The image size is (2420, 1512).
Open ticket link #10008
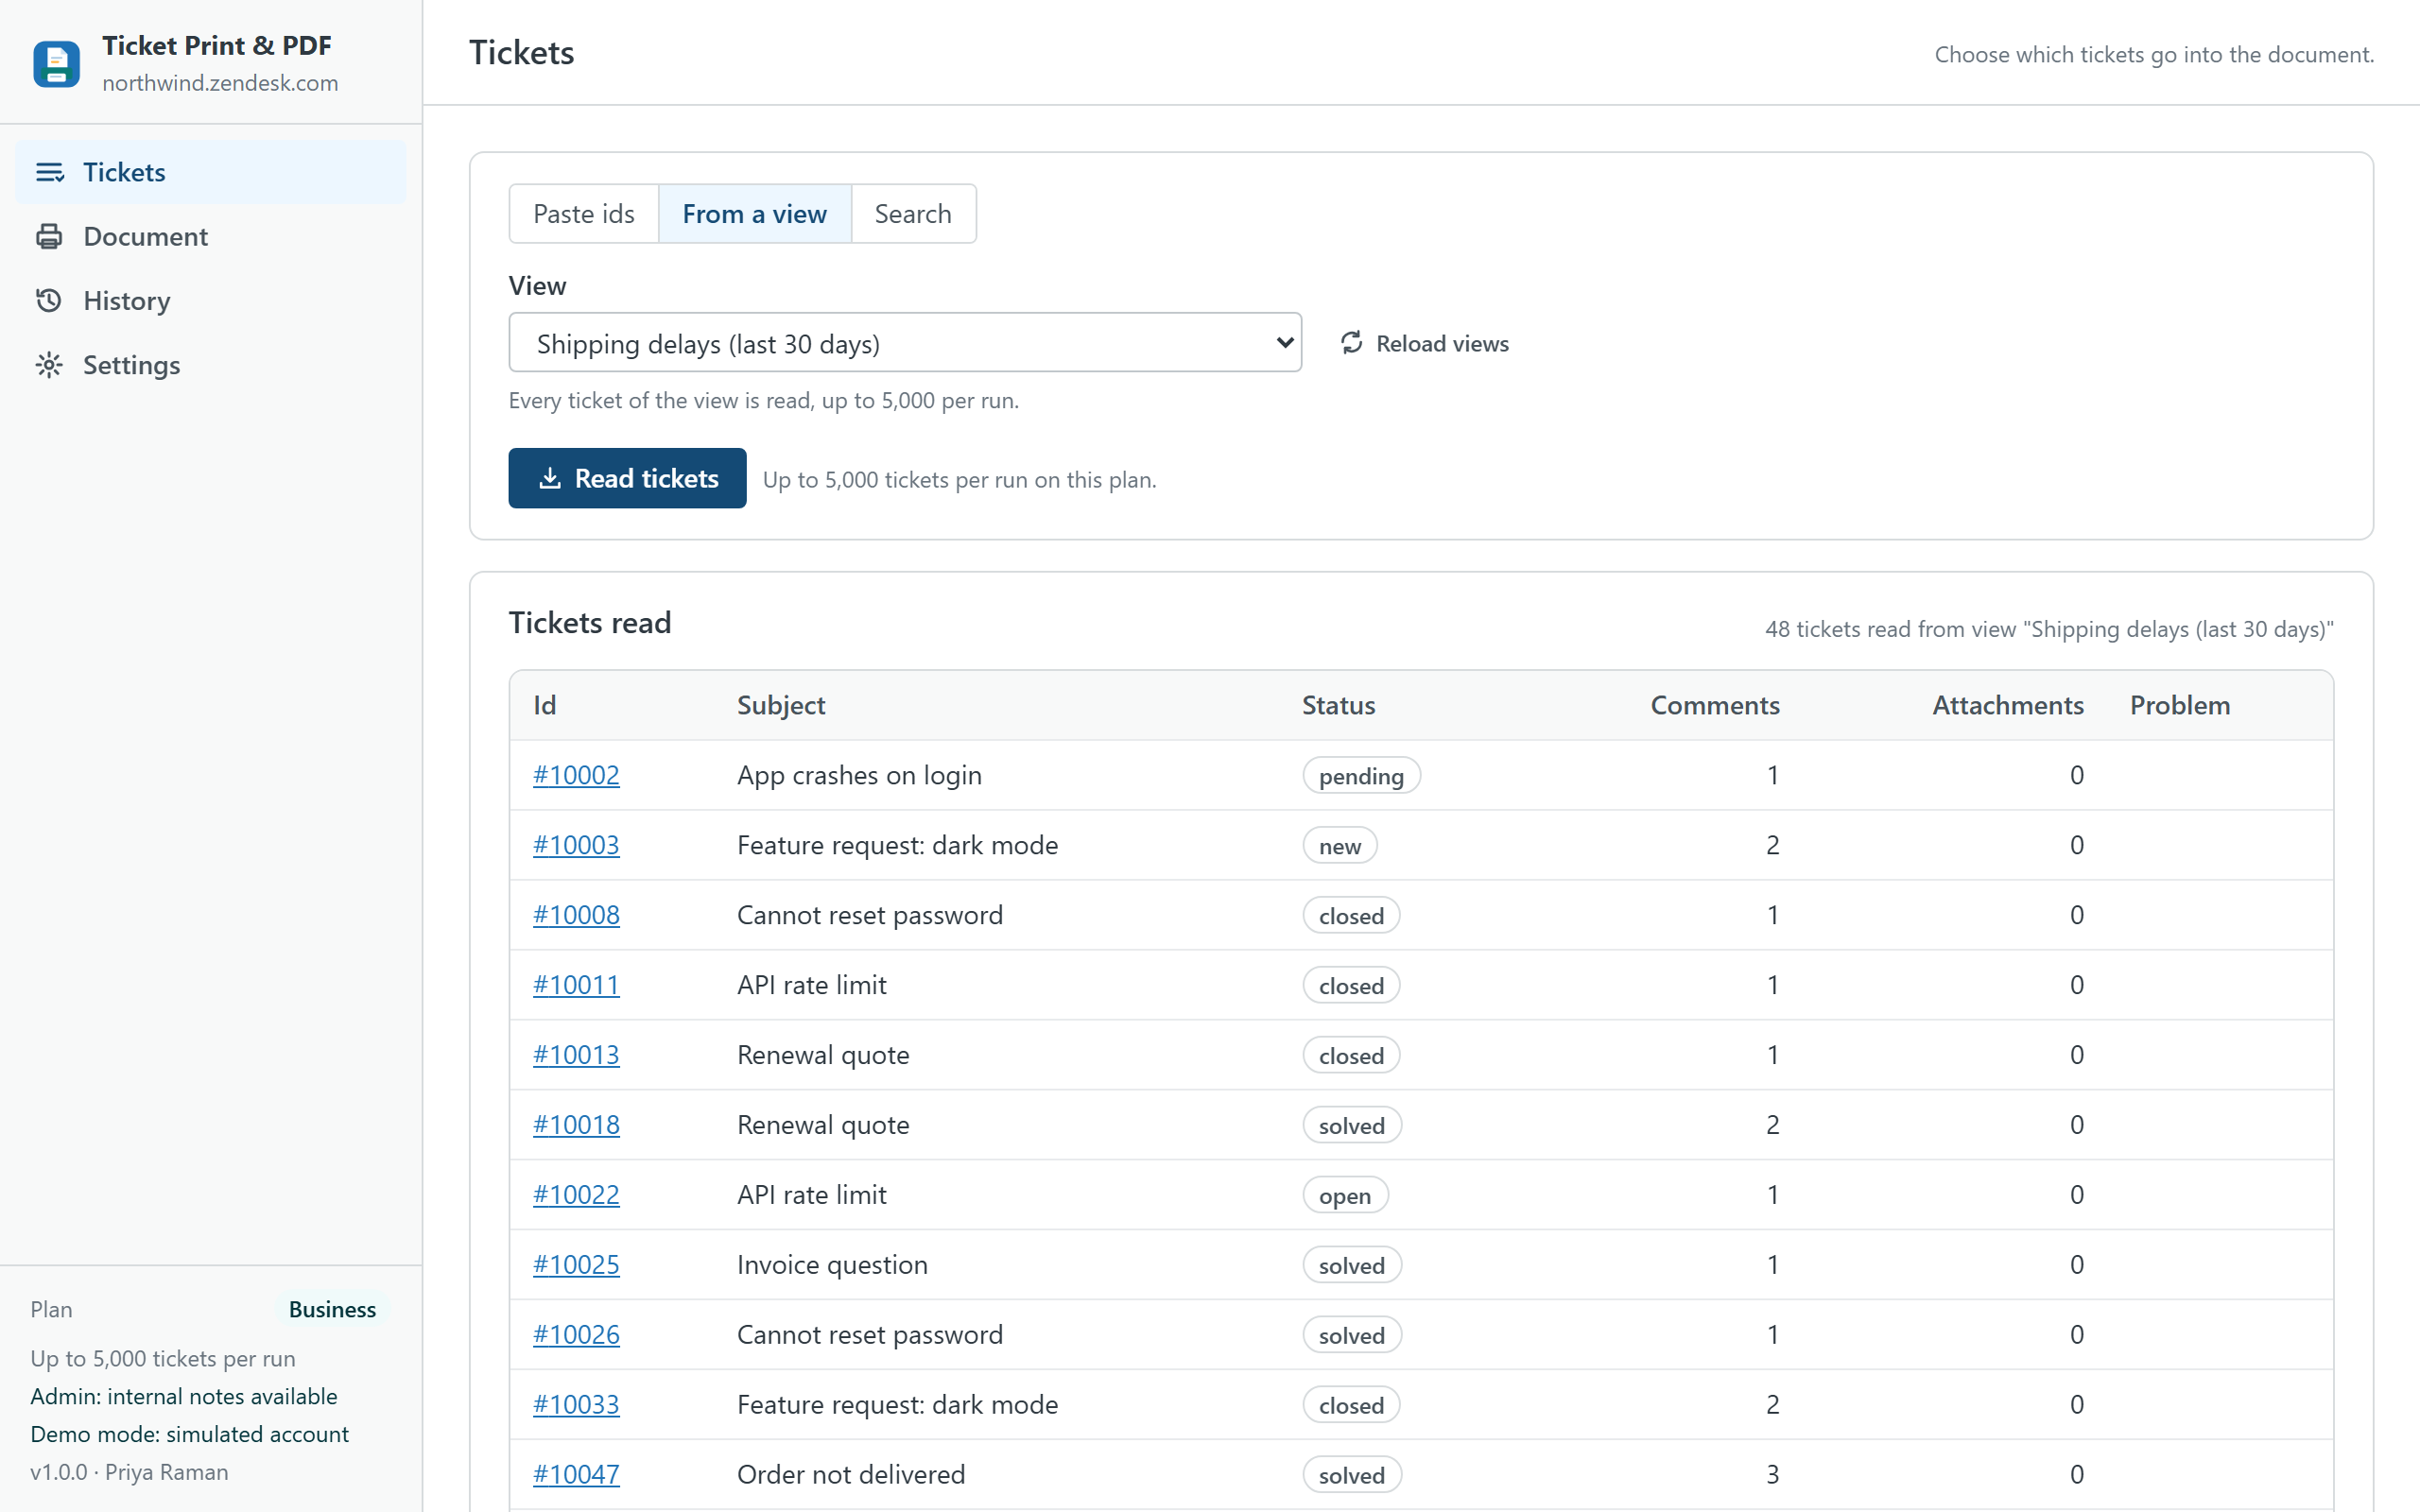click(x=576, y=915)
